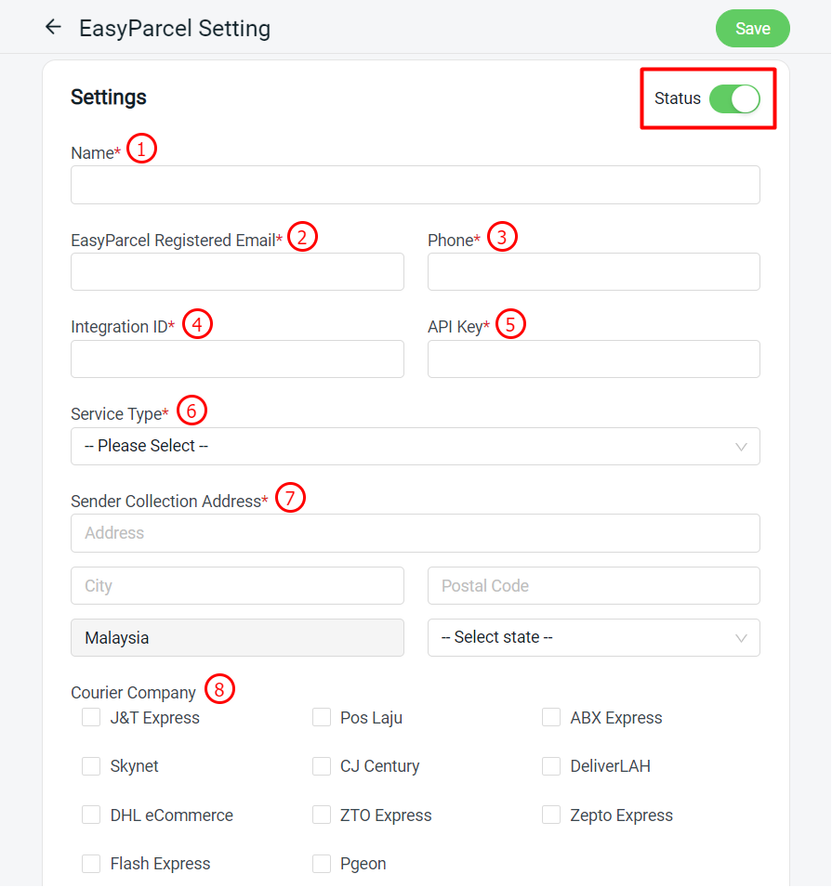This screenshot has height=887, width=832.
Task: Check the Pgeon courier option
Action: coord(322,863)
